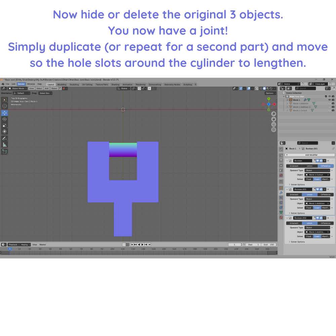
Task: Set Boolean modifier operation to Union
Action: click(x=310, y=166)
